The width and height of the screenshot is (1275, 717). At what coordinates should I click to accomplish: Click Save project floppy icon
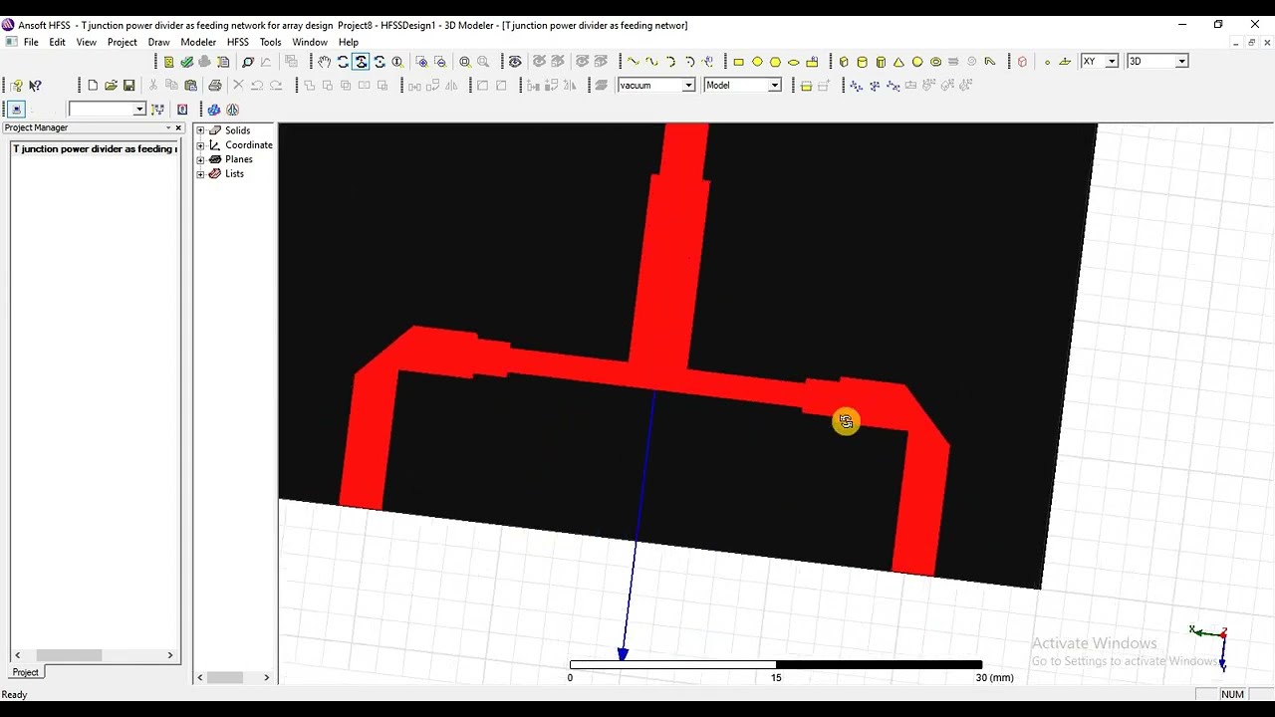click(128, 86)
